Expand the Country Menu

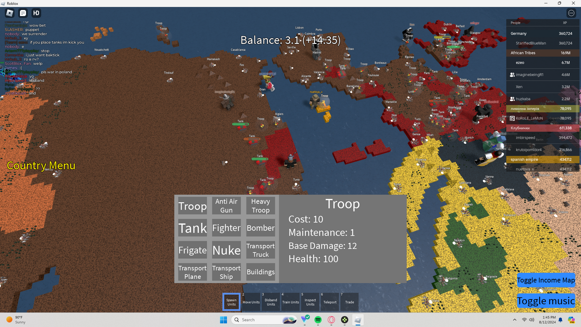click(41, 165)
